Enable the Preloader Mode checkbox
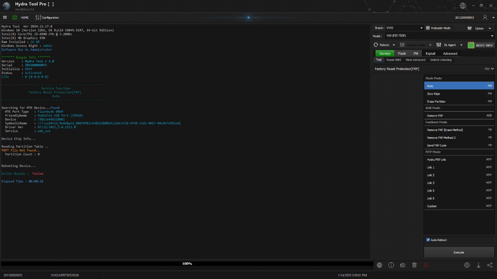 click(428, 28)
